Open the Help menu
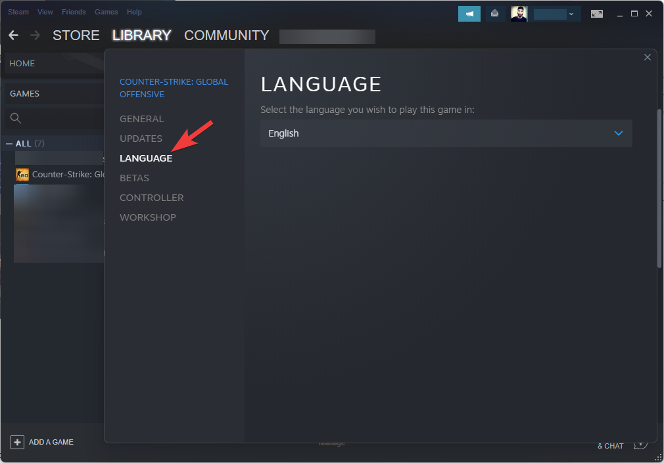This screenshot has width=664, height=463. (134, 12)
